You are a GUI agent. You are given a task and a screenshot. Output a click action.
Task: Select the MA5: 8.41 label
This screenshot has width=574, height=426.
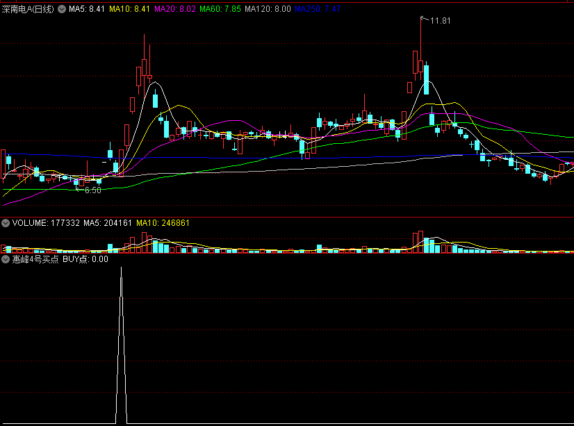(87, 9)
